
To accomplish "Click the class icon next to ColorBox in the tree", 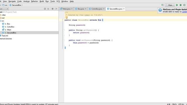I will (3, 27).
